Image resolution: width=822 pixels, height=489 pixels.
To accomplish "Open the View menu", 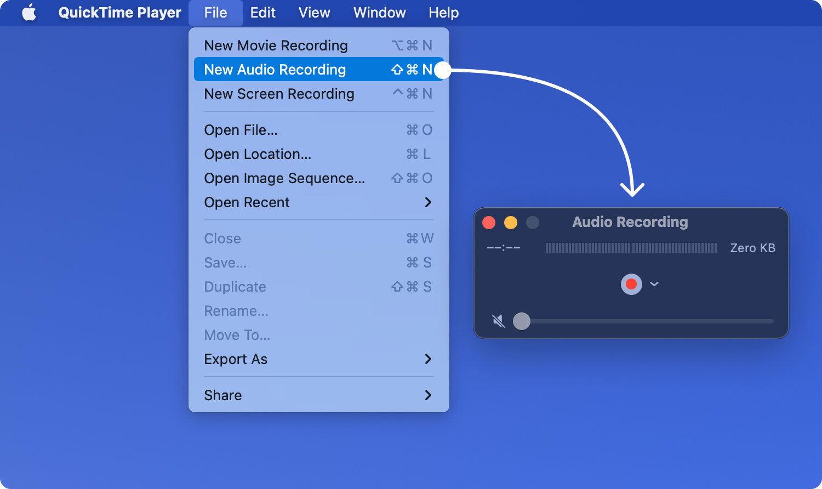I will (314, 13).
